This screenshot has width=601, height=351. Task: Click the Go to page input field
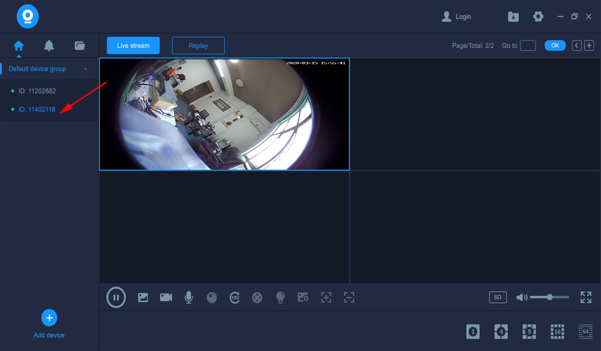[528, 46]
